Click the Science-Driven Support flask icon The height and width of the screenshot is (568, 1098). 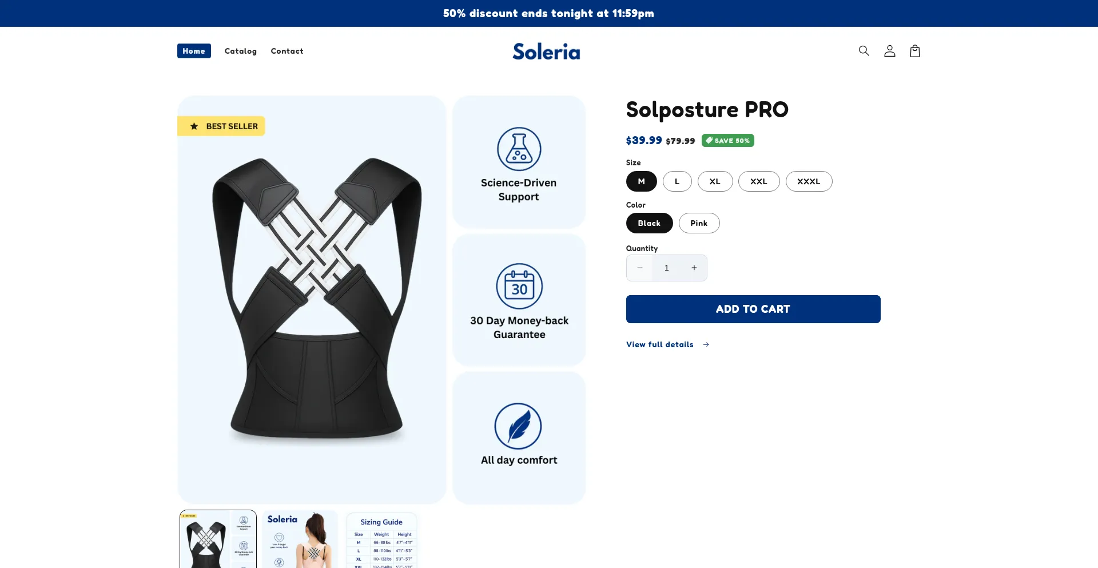(x=519, y=149)
